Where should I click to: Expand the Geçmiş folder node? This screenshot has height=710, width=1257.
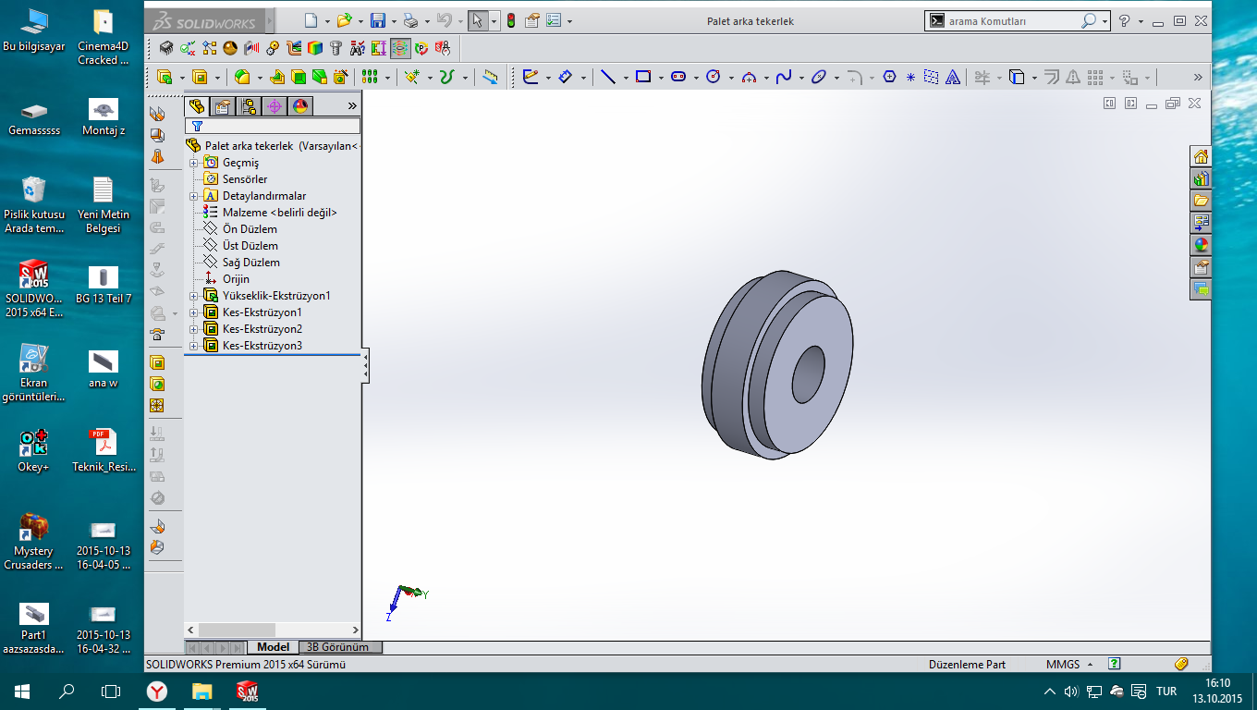(x=194, y=163)
